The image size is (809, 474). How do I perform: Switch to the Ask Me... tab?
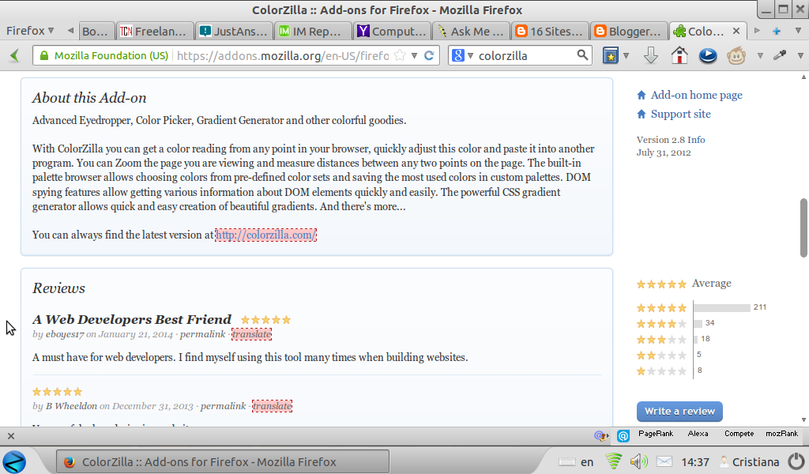(472, 32)
